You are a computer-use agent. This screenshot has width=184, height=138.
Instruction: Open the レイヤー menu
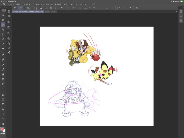[x=49, y=4]
